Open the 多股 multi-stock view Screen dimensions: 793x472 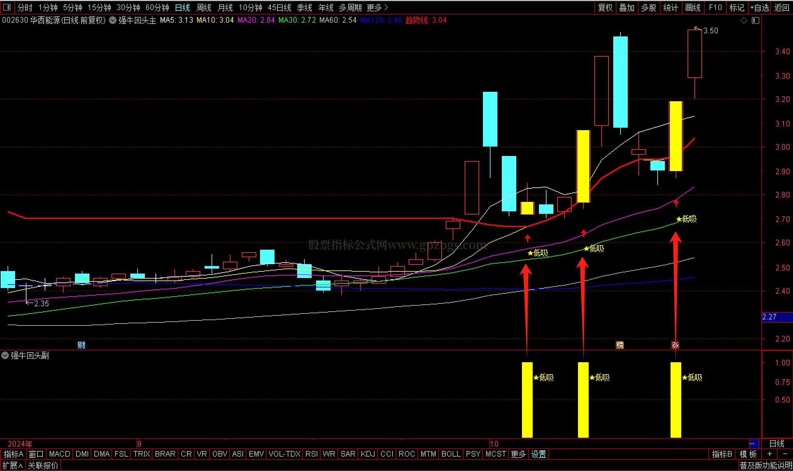tap(649, 7)
